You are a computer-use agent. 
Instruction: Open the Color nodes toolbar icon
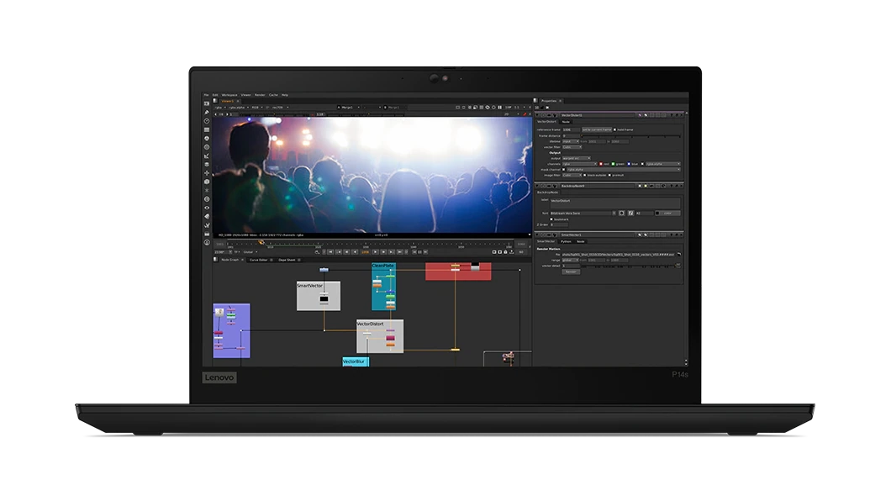[207, 138]
